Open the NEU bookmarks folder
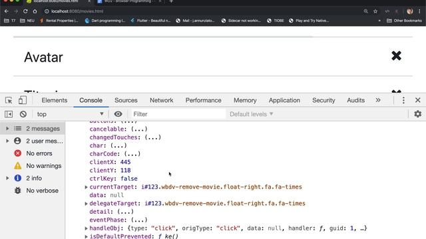Image resolution: width=426 pixels, height=239 pixels. pos(27,21)
